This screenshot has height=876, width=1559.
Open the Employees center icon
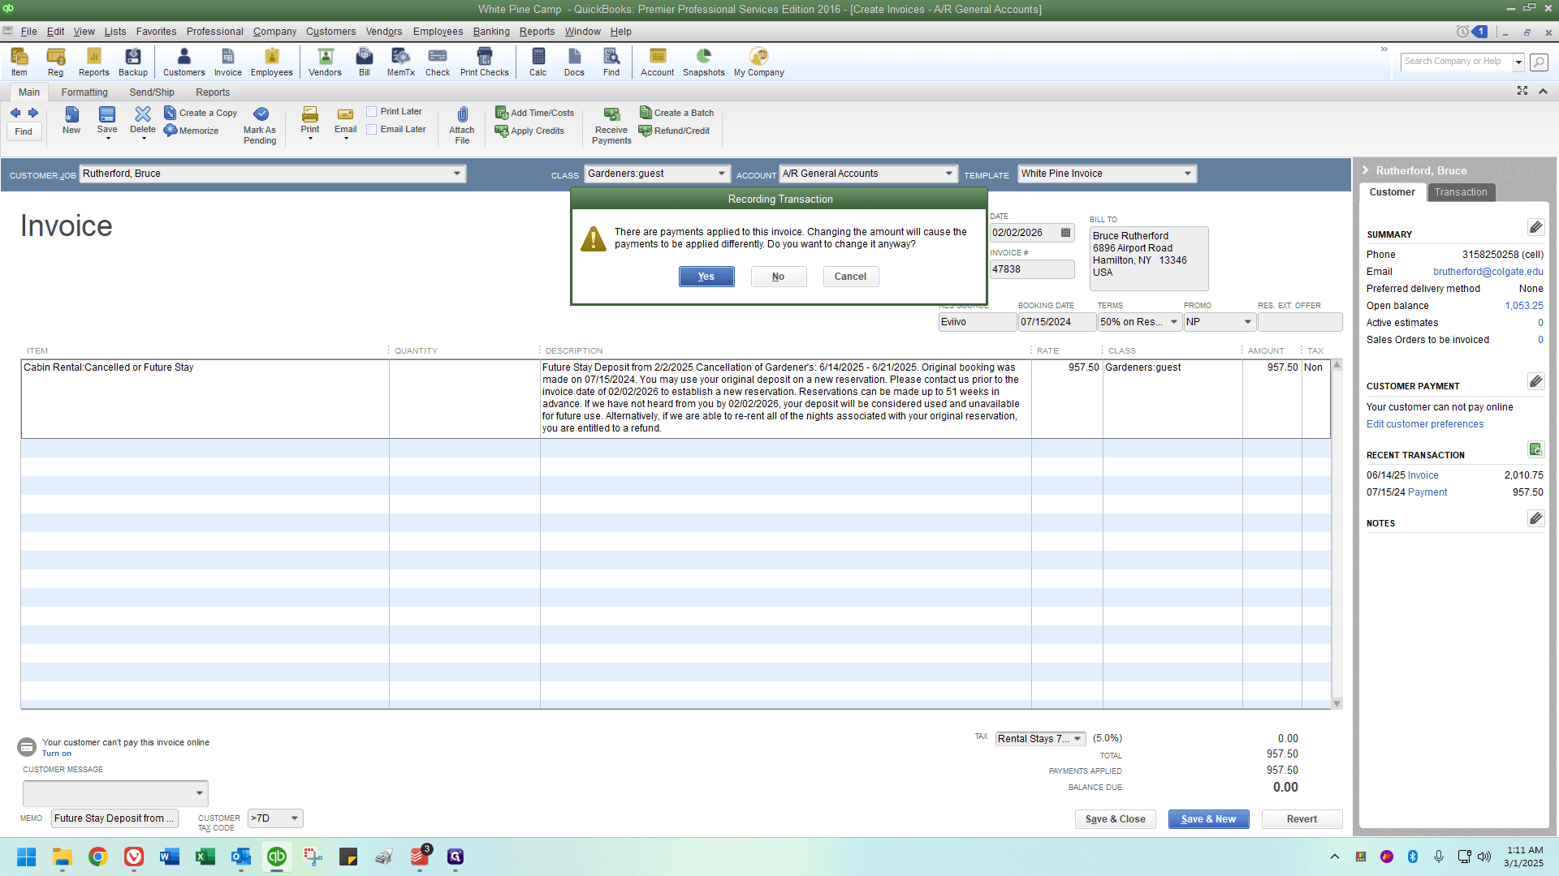[x=271, y=62]
